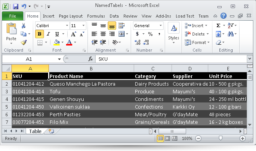
Task: Click the Merge and Center icon
Action: [x=122, y=34]
